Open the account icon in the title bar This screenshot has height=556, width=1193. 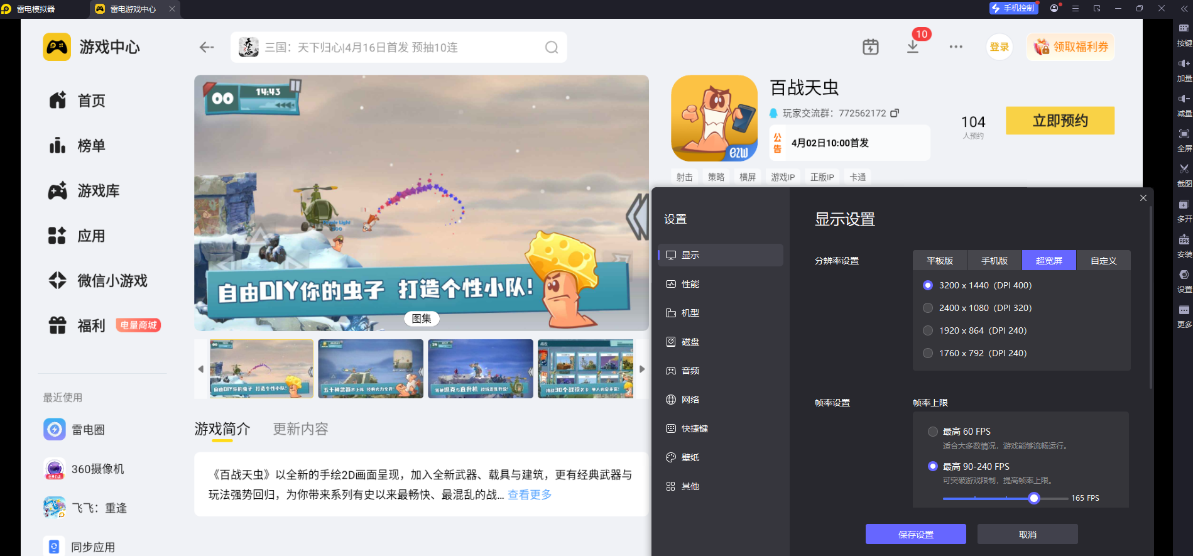1054,8
